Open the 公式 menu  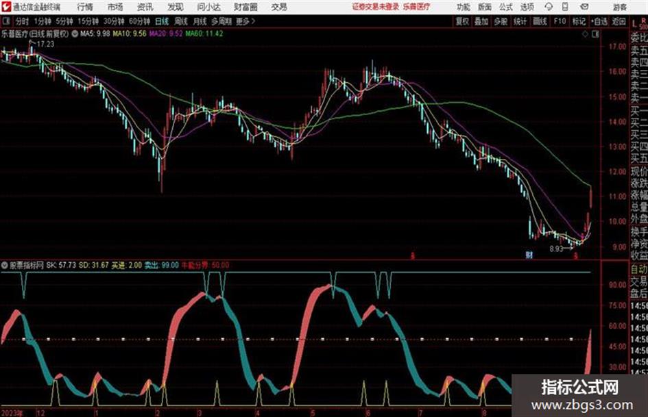[506, 7]
